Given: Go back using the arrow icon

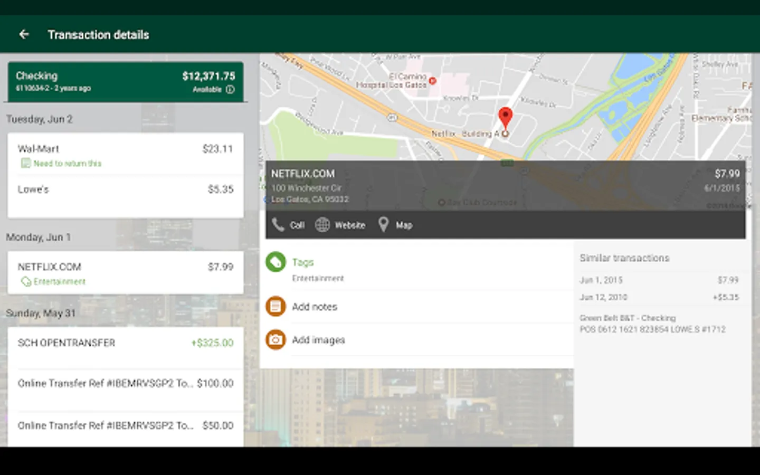Looking at the screenshot, I should 24,34.
